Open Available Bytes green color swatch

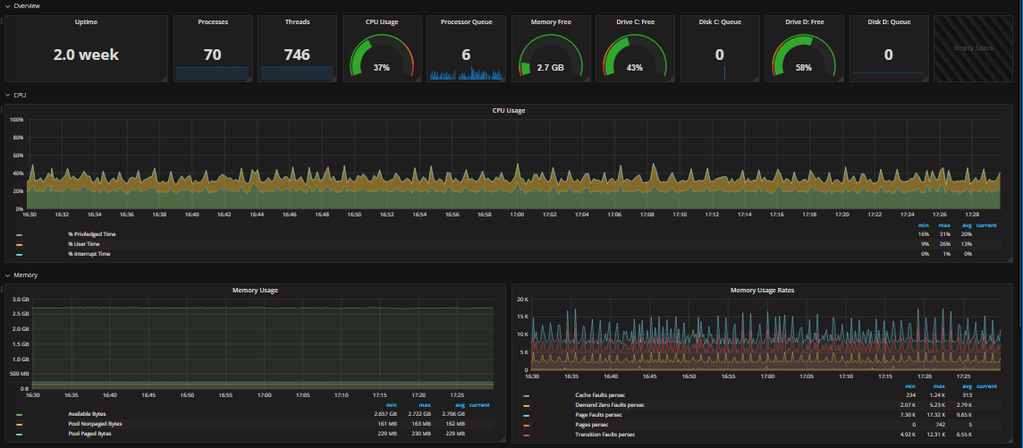pyautogui.click(x=19, y=415)
